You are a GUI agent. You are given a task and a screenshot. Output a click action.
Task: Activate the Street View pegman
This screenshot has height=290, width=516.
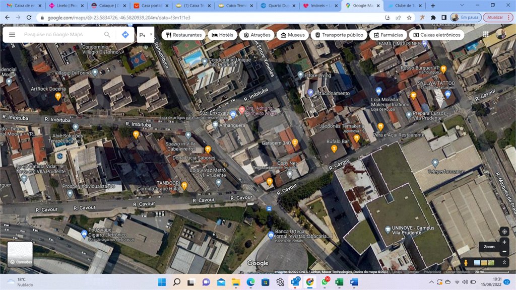click(x=466, y=263)
